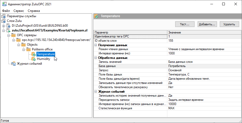Collapse the Обработка данных property group
The height and width of the screenshot is (123, 242).
click(96, 58)
